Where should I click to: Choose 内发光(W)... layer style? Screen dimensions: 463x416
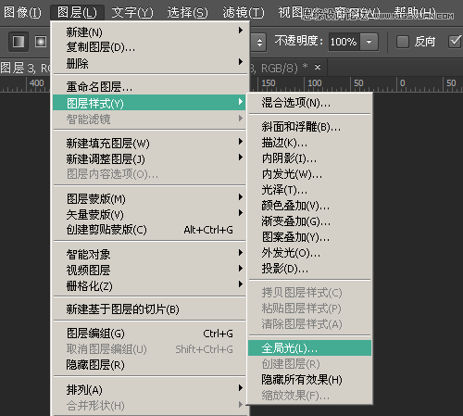(309, 174)
